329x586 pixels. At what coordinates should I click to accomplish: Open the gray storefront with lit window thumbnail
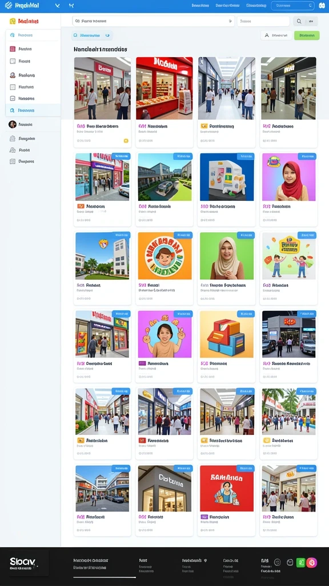[x=164, y=488]
